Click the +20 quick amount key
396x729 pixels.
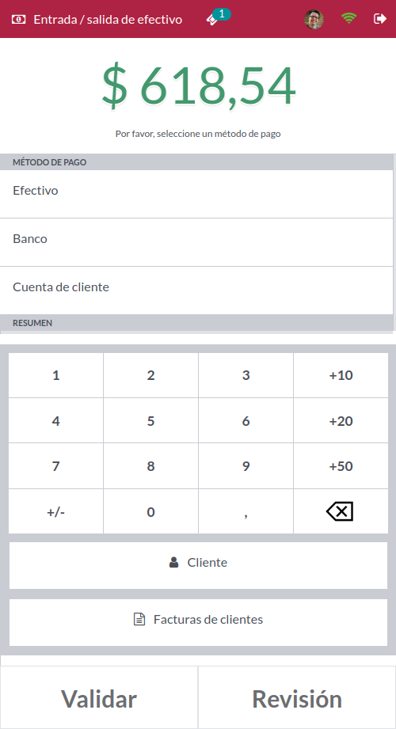click(x=341, y=421)
